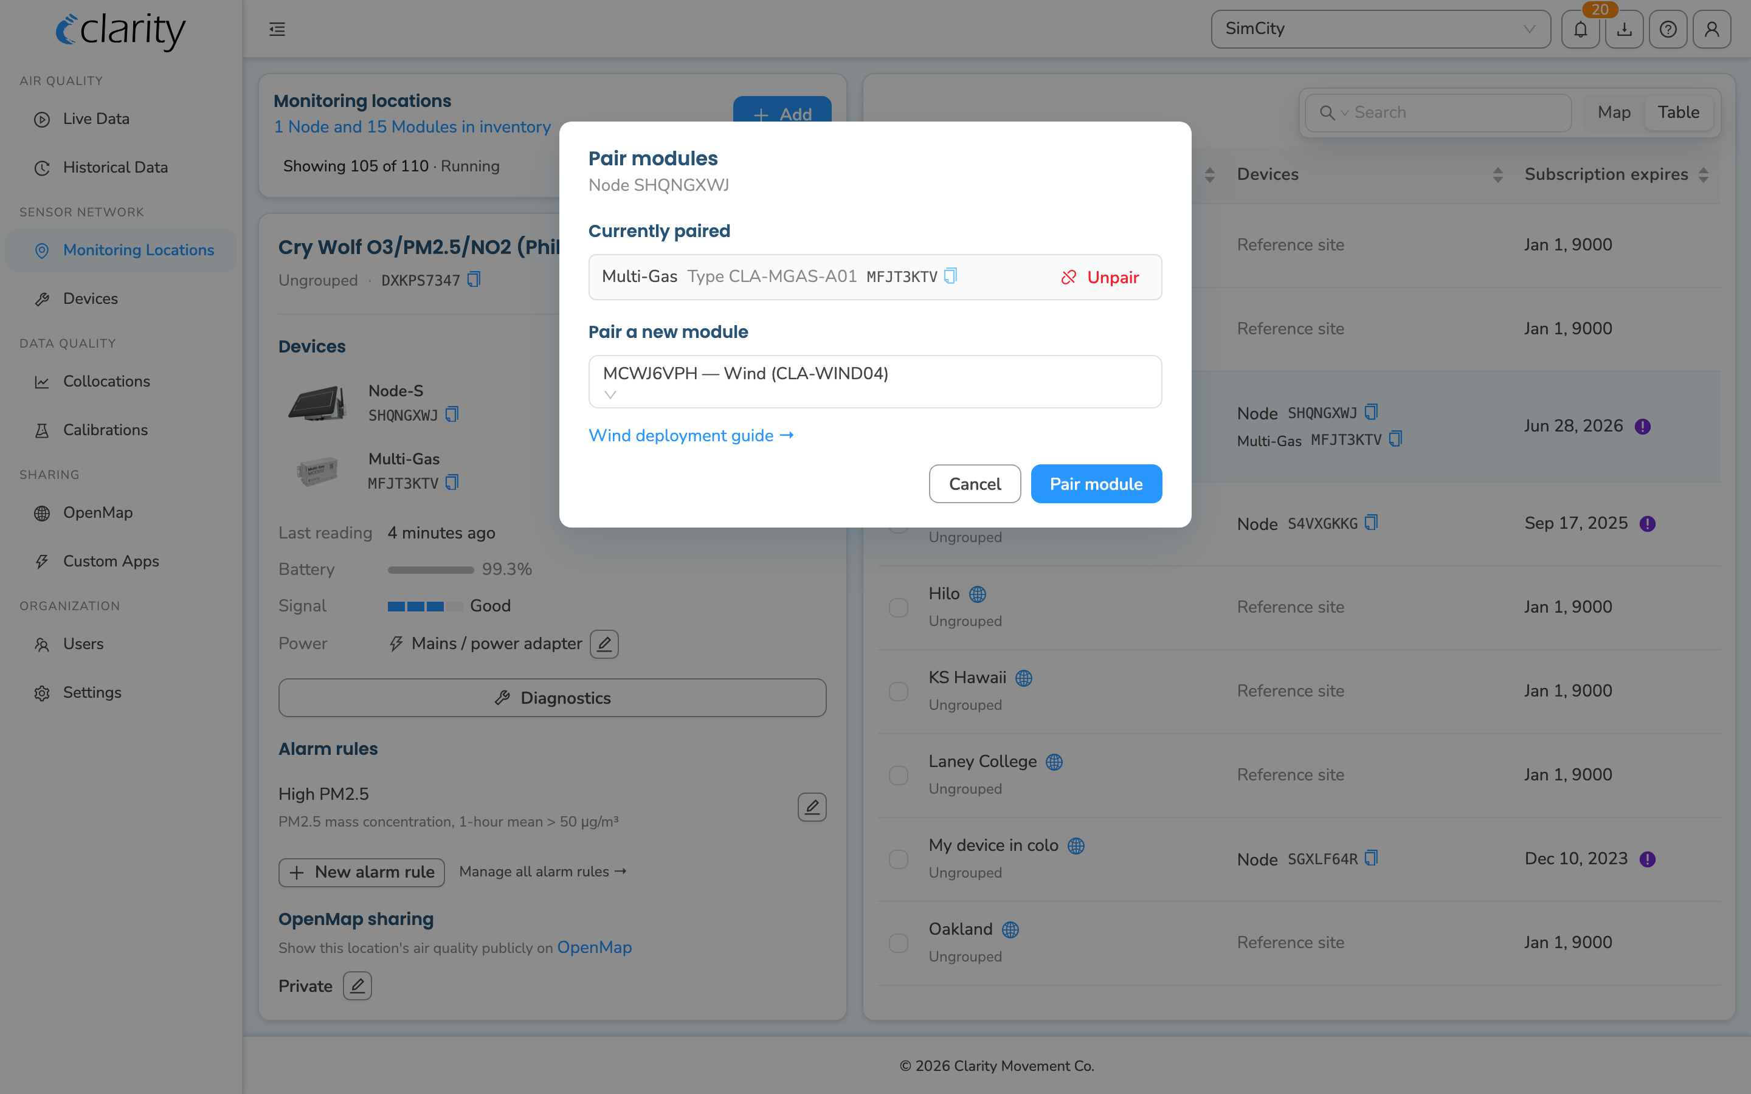This screenshot has height=1094, width=1751.
Task: Open Diagnostics for the node
Action: coord(552,698)
